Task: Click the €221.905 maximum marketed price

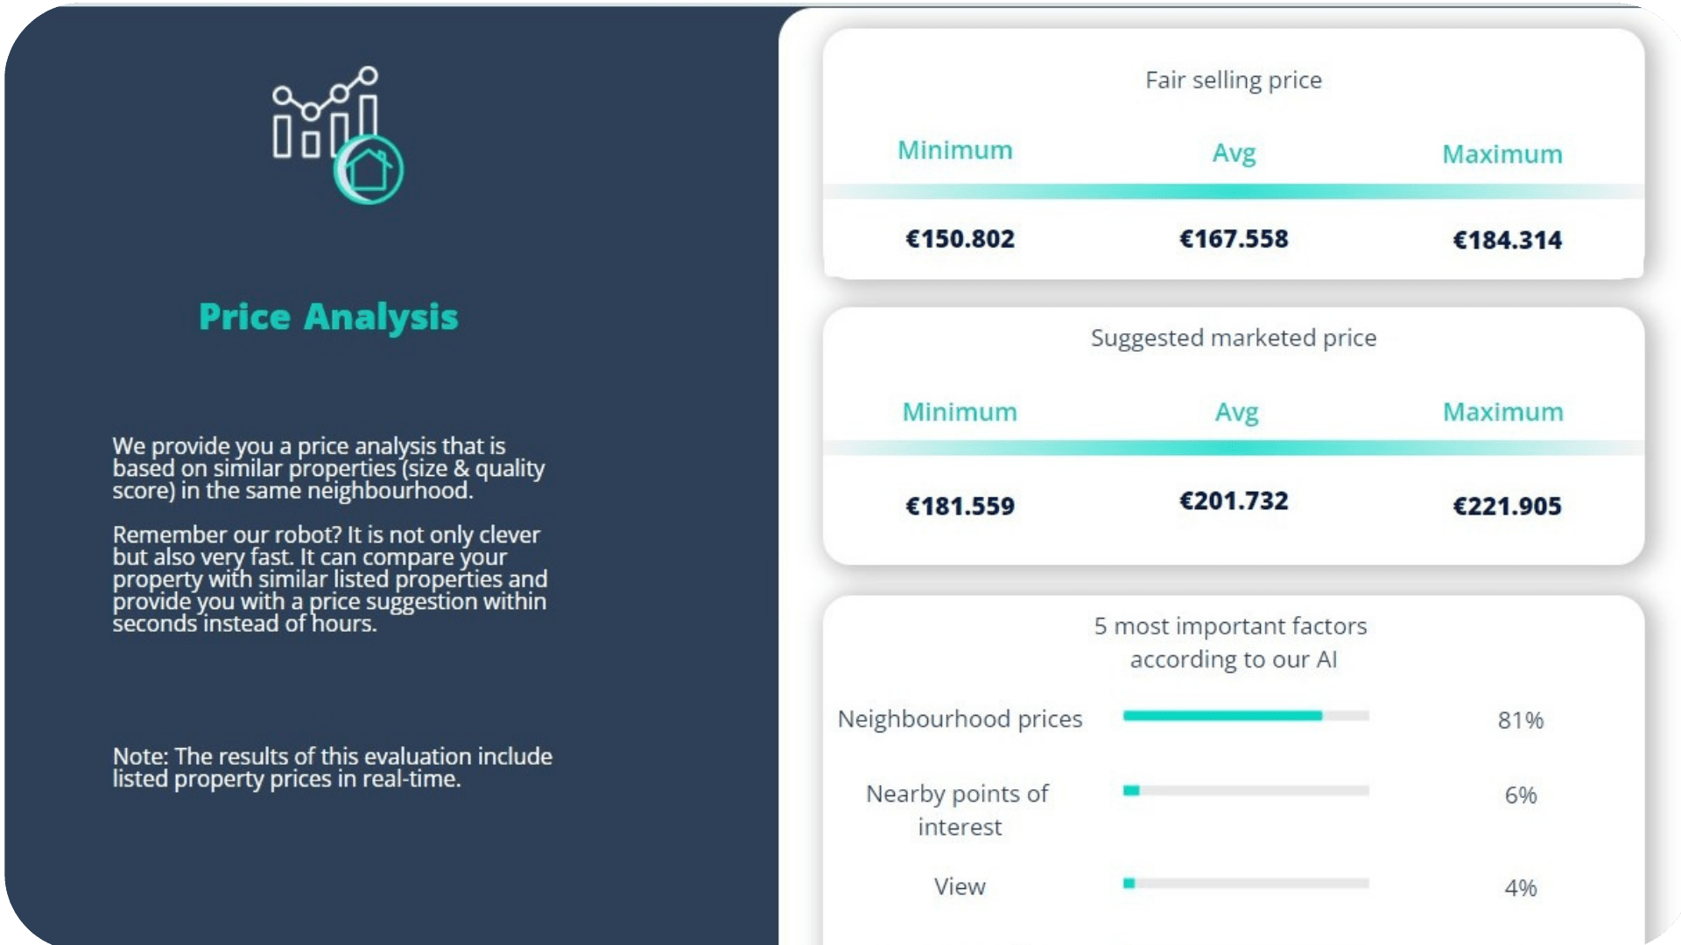Action: pyautogui.click(x=1507, y=506)
